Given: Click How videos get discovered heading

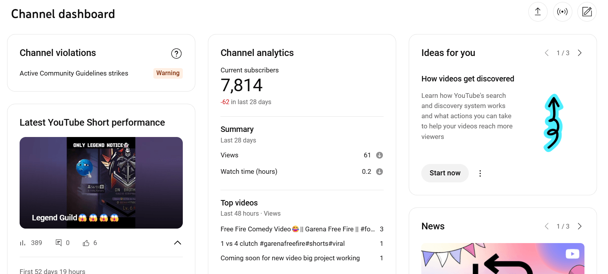Looking at the screenshot, I should coord(468,79).
